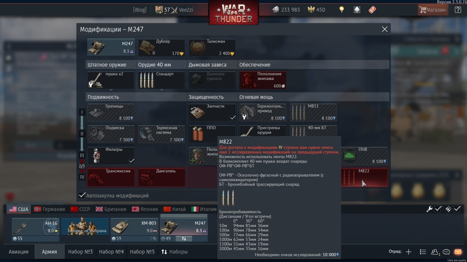The width and height of the screenshot is (467, 262).
Task: Select the Фильтры modification icon
Action: point(95,156)
